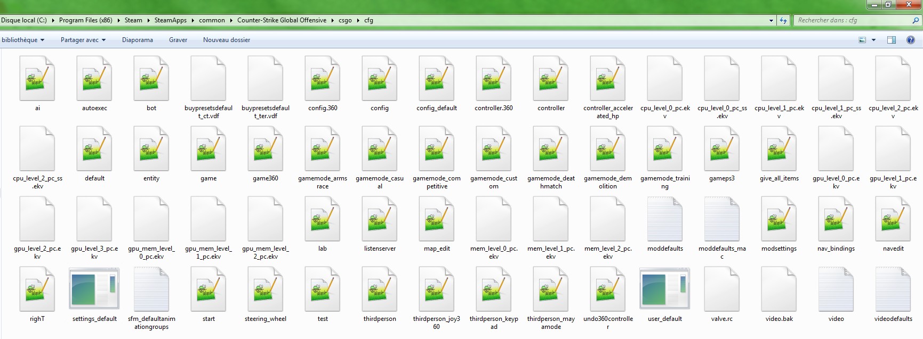This screenshot has width=923, height=339.
Task: Select the gamemode_competitive file icon
Action: click(437, 148)
